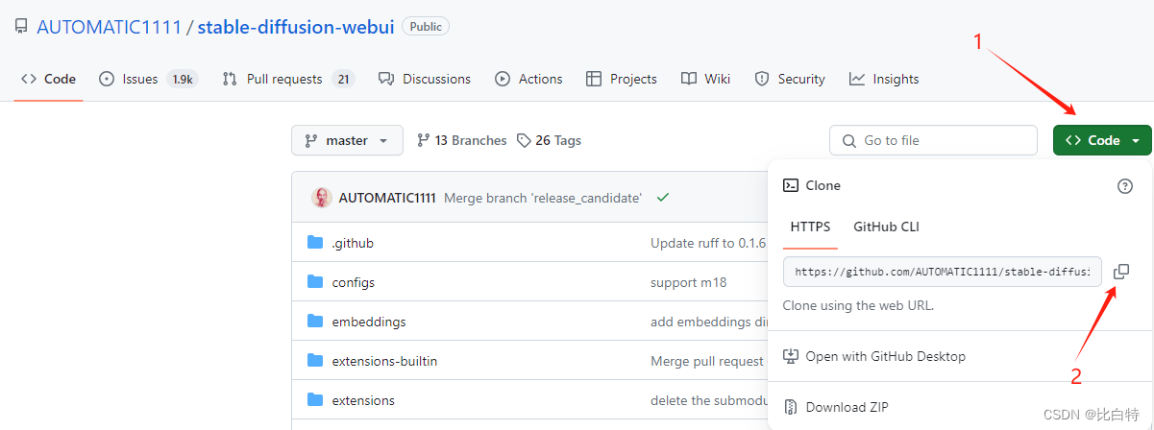
Task: Click the green commit status checkmark
Action: 662,198
